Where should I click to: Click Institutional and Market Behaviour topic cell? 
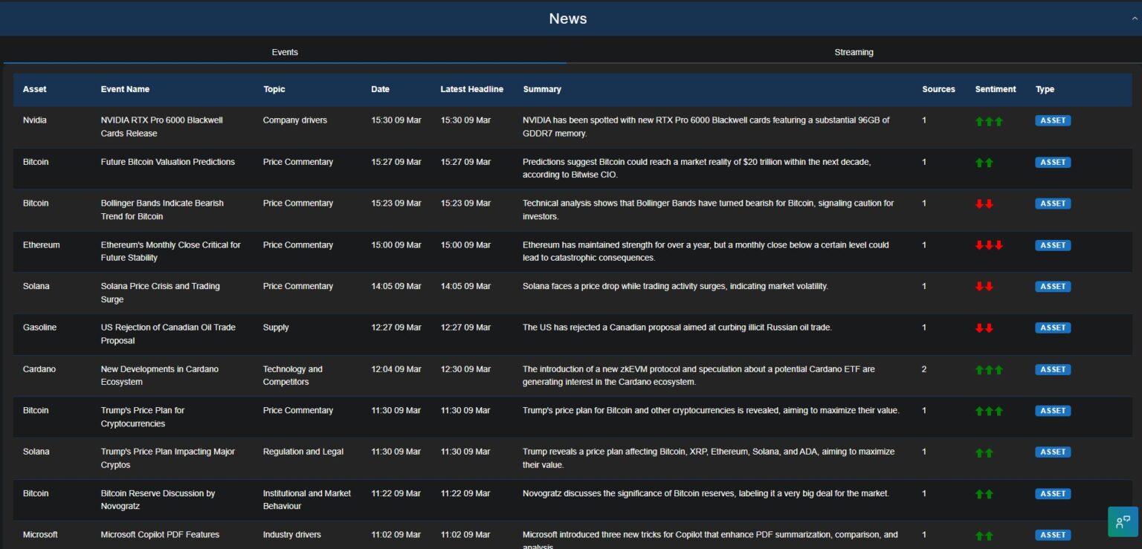point(307,500)
